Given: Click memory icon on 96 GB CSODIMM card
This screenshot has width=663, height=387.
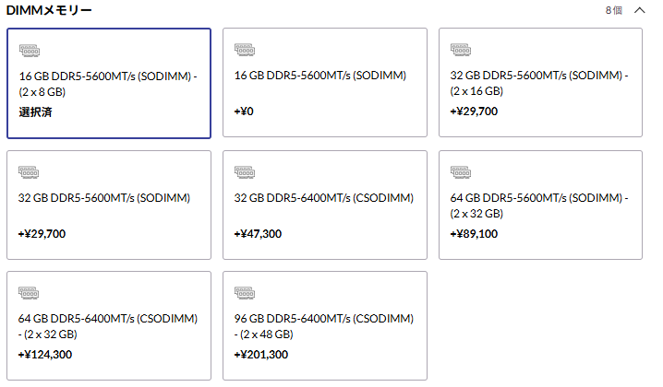Looking at the screenshot, I should (245, 294).
